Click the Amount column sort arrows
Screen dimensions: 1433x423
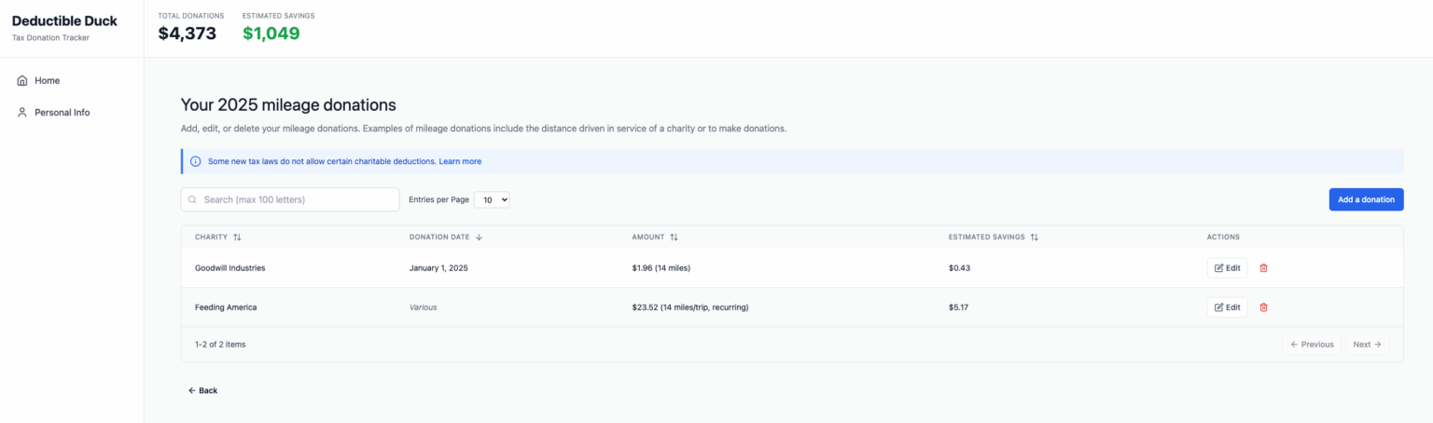point(674,238)
